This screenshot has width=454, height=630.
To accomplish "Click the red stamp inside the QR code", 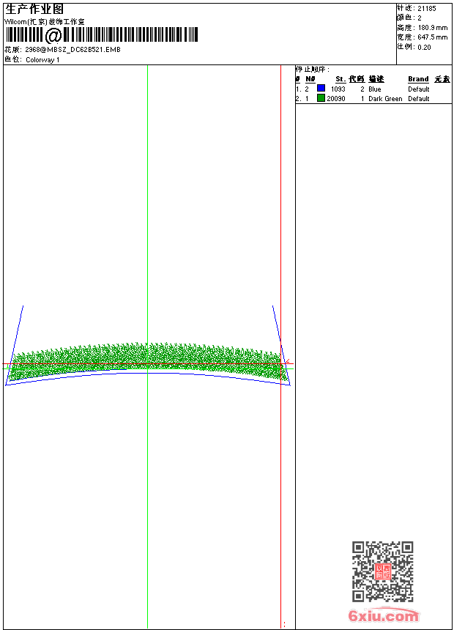I will (x=383, y=571).
